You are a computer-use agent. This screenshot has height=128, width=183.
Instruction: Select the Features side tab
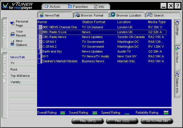click(4, 33)
